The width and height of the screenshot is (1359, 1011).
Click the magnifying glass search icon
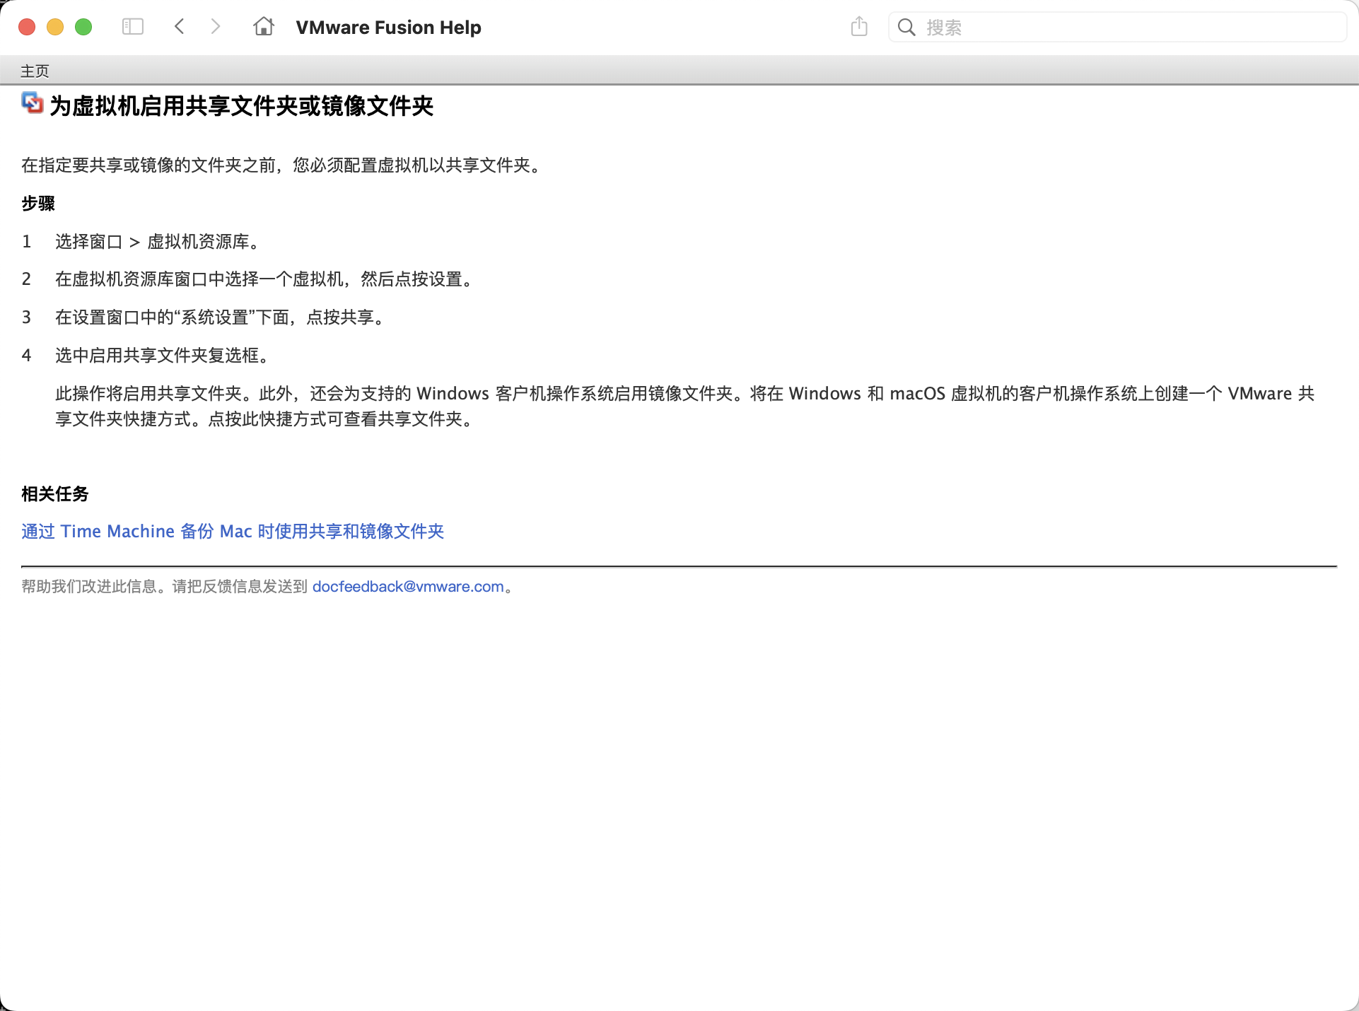(x=906, y=28)
